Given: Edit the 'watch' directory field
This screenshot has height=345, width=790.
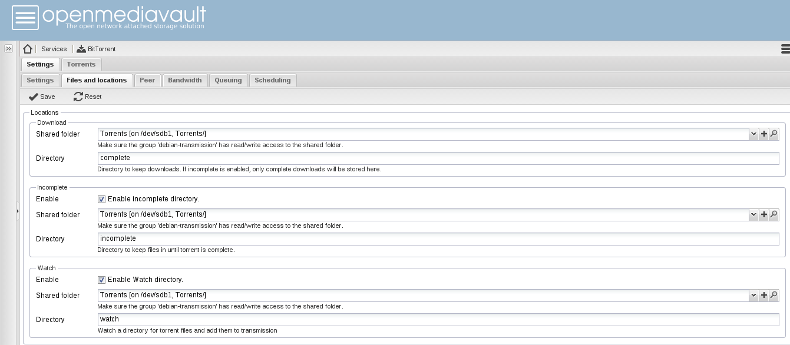Looking at the screenshot, I should [438, 320].
